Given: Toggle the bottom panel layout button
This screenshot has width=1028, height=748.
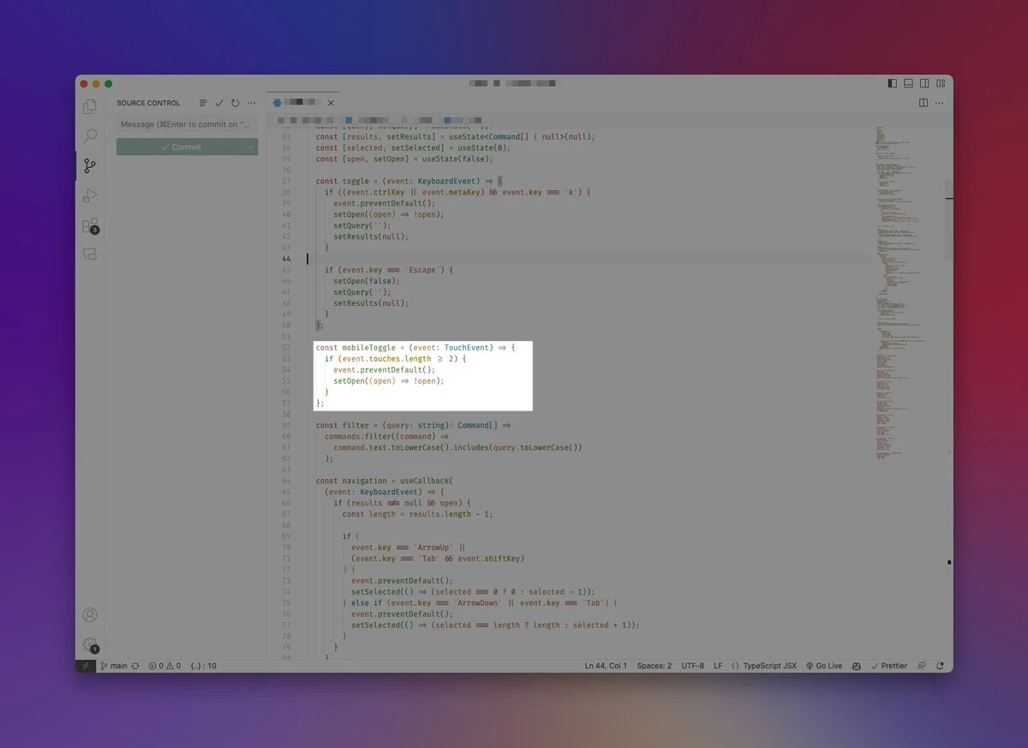Looking at the screenshot, I should click(908, 83).
